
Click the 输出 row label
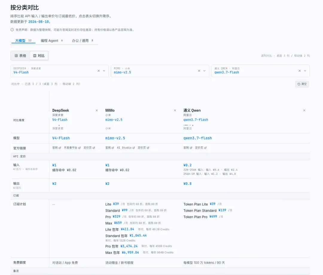tap(16, 183)
